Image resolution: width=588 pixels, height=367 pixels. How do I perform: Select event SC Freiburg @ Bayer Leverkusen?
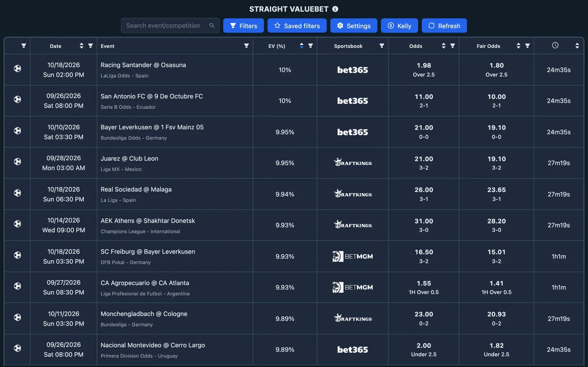pos(148,252)
